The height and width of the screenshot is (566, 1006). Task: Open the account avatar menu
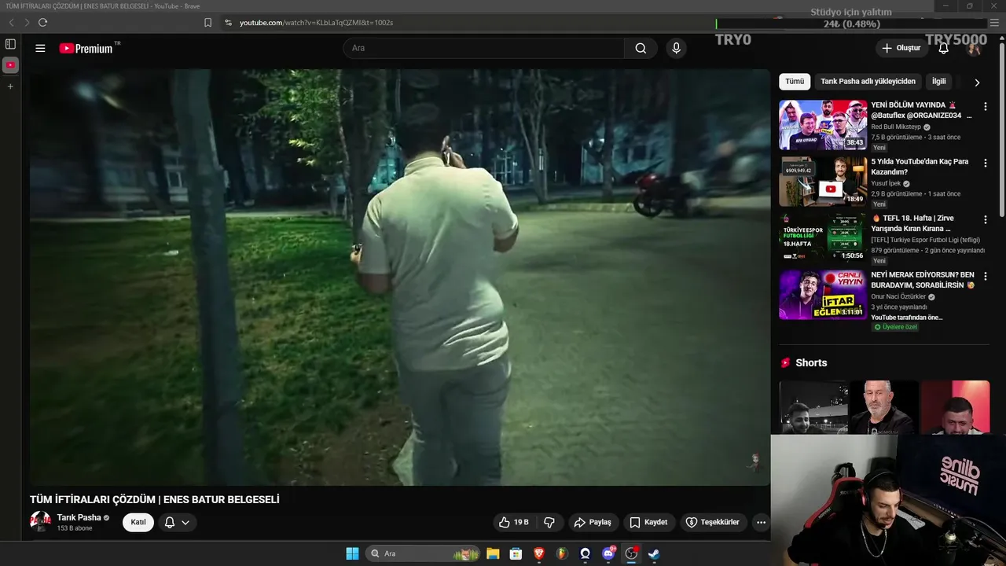974,48
